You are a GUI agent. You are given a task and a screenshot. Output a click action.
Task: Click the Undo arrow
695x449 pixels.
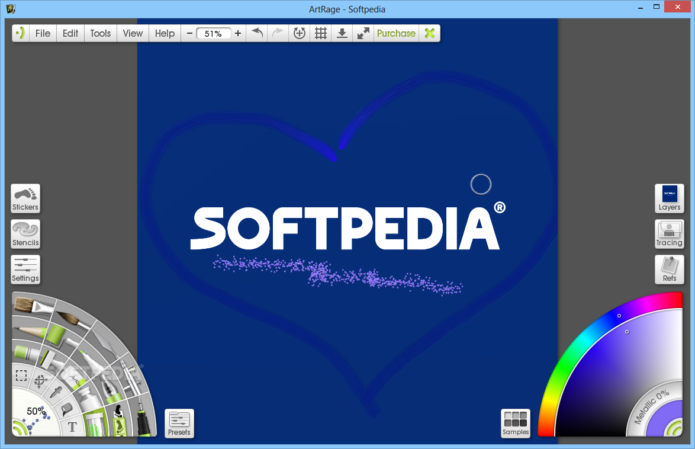tap(257, 33)
